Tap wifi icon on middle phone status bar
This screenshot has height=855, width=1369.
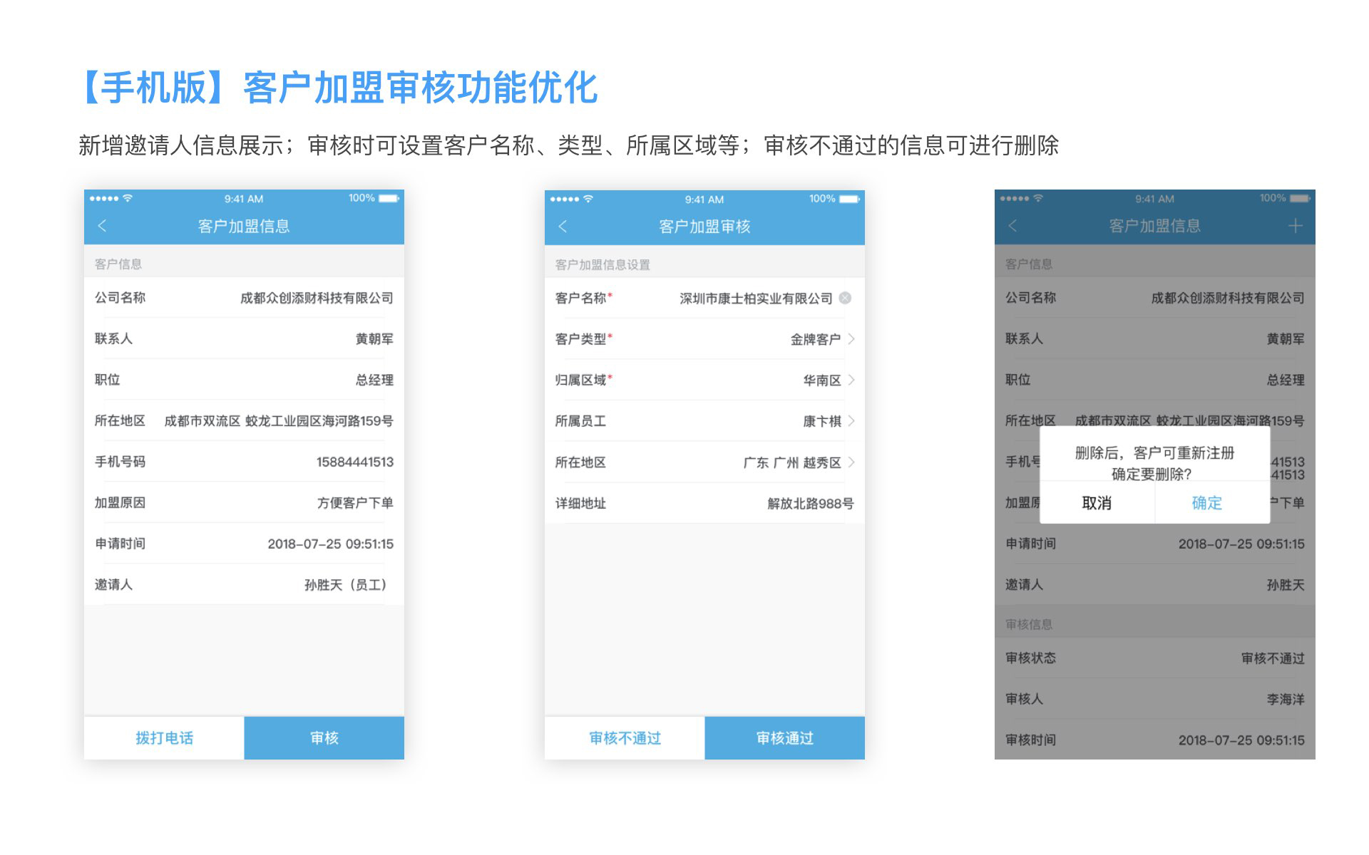[x=588, y=199]
